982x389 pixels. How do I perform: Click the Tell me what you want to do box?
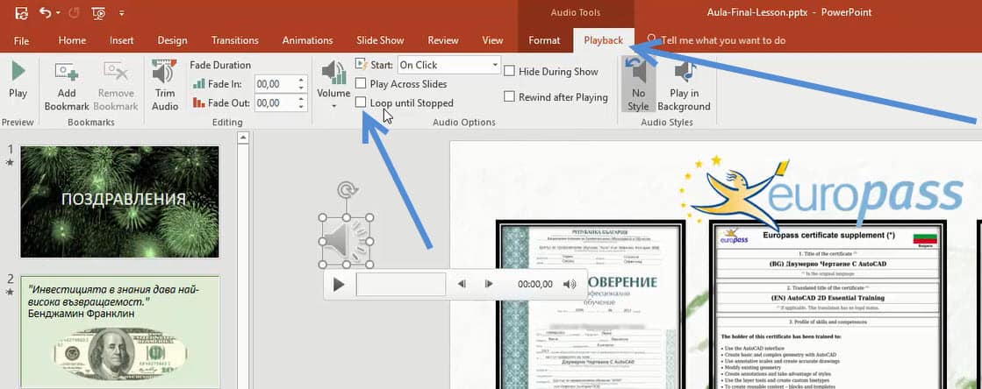click(x=723, y=40)
